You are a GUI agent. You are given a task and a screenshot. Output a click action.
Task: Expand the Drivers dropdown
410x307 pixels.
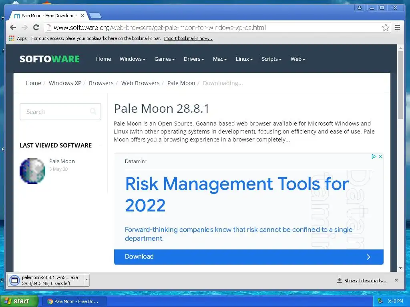pyautogui.click(x=194, y=59)
